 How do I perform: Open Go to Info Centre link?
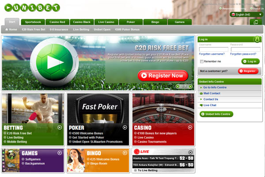pyautogui.click(x=215, y=88)
